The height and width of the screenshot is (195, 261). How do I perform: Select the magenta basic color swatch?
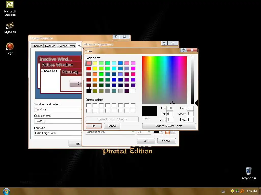pyautogui.click(x=133, y=69)
